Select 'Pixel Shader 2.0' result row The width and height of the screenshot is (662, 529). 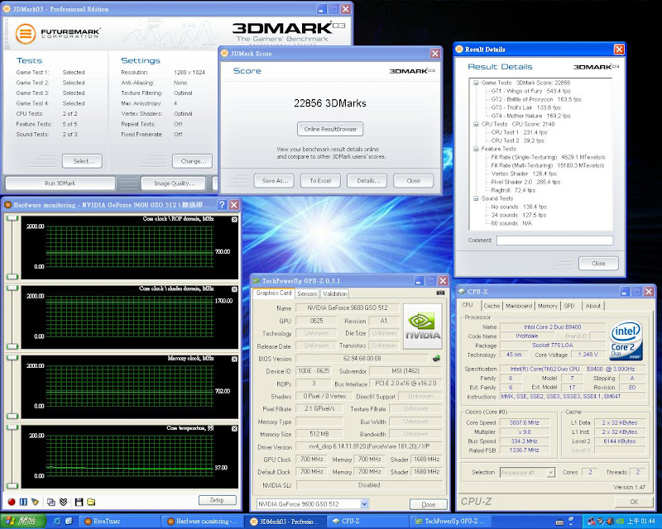[x=525, y=182]
